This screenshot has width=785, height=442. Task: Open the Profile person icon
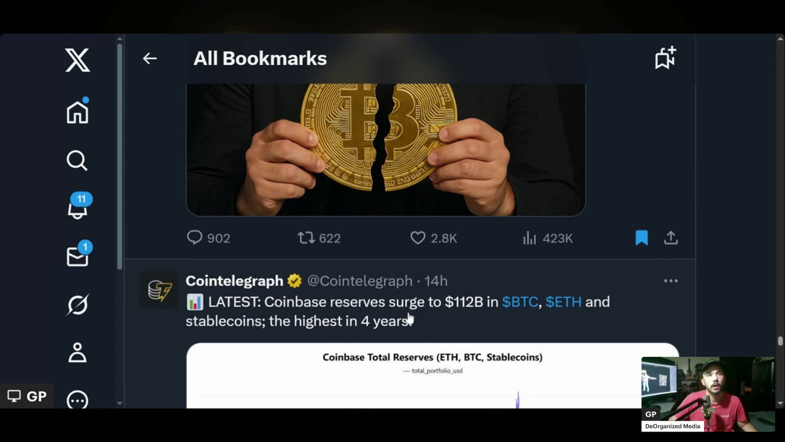coord(77,352)
